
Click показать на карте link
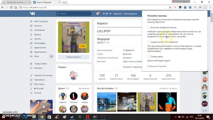point(168,88)
